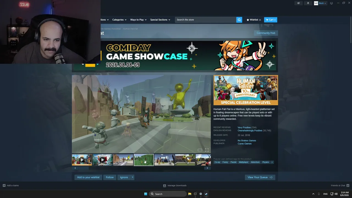Play the second trailer thumbnail
Screen dimensions: 352x198
(x=103, y=160)
